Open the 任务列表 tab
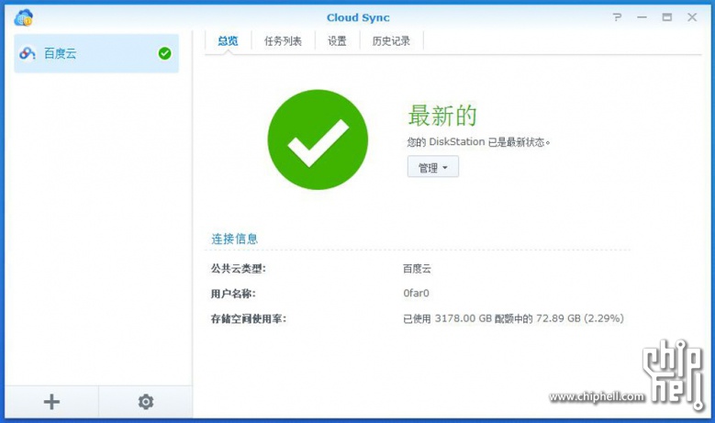Image resolution: width=715 pixels, height=423 pixels. point(283,41)
